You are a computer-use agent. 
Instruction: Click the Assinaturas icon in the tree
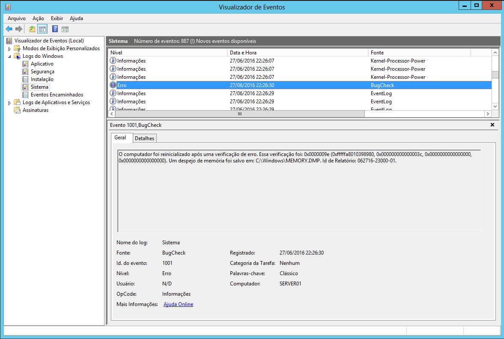17,110
